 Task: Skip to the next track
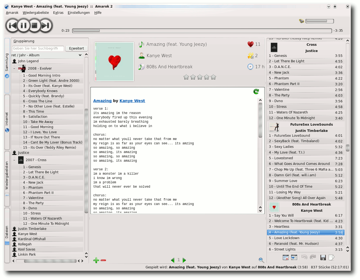click(x=46, y=26)
